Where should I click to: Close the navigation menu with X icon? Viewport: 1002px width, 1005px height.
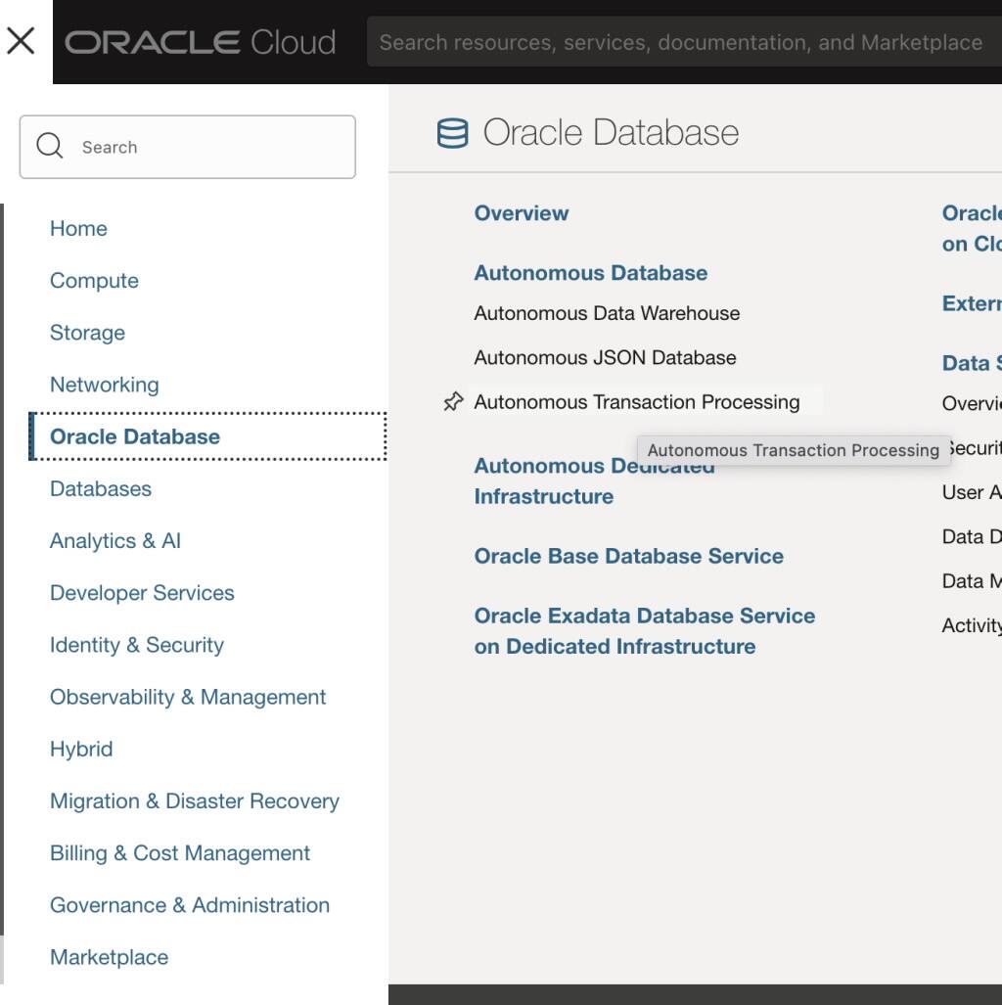[21, 41]
